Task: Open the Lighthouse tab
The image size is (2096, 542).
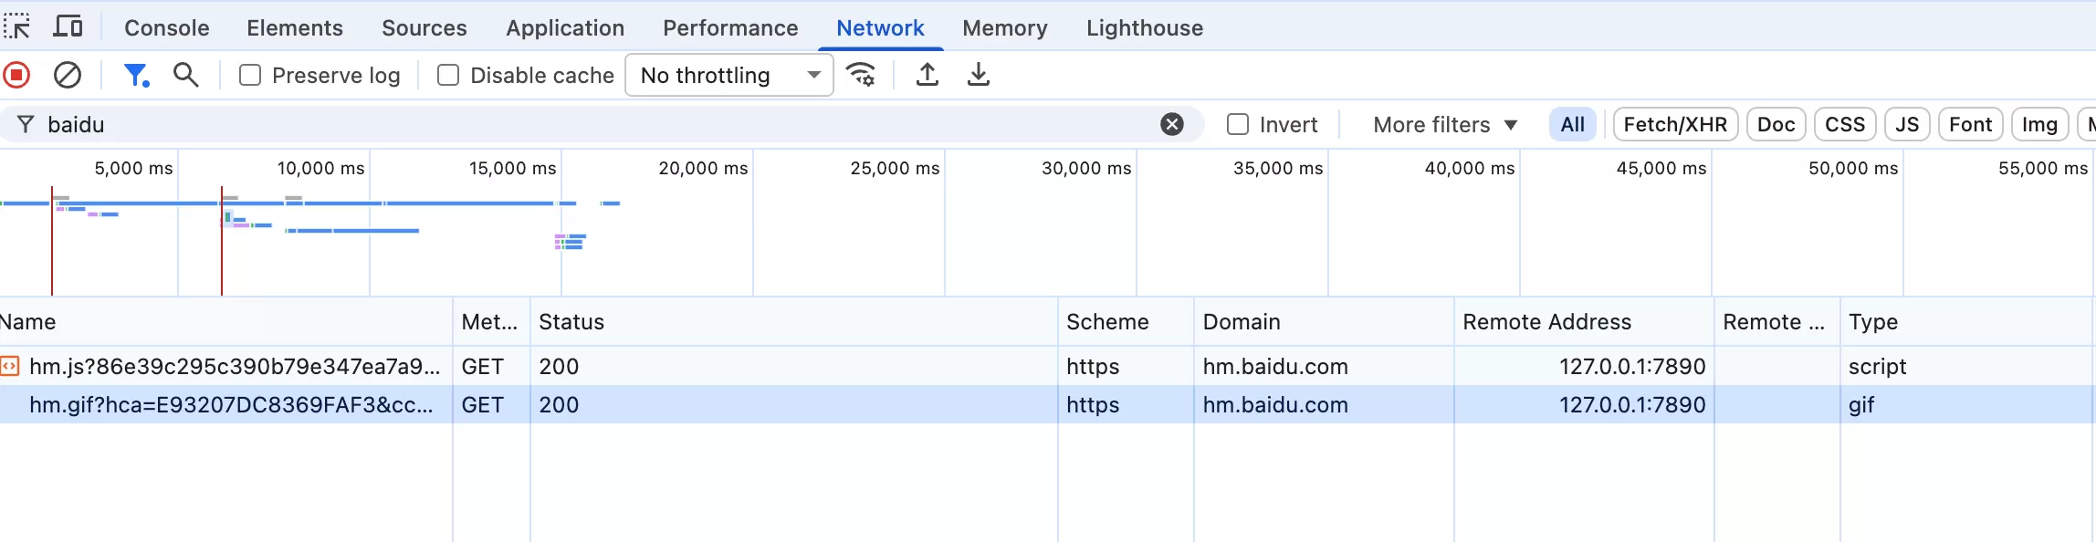Action: point(1144,27)
